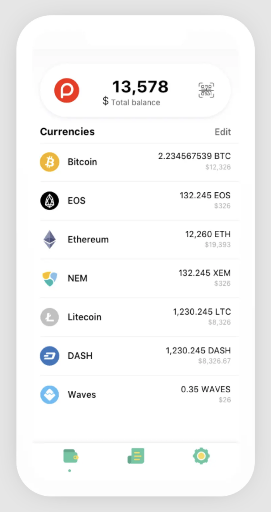Tap the Waves coin icon

click(49, 395)
